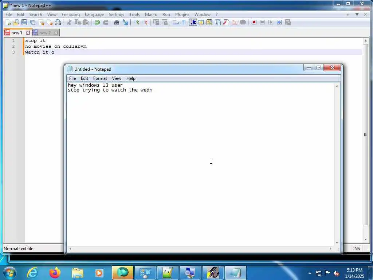Click the Replace toolbar icon
The width and height of the screenshot is (373, 280).
click(x=125, y=22)
